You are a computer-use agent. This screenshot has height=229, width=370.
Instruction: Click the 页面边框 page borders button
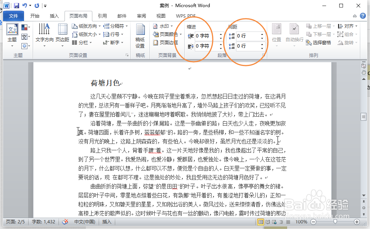[165, 43]
